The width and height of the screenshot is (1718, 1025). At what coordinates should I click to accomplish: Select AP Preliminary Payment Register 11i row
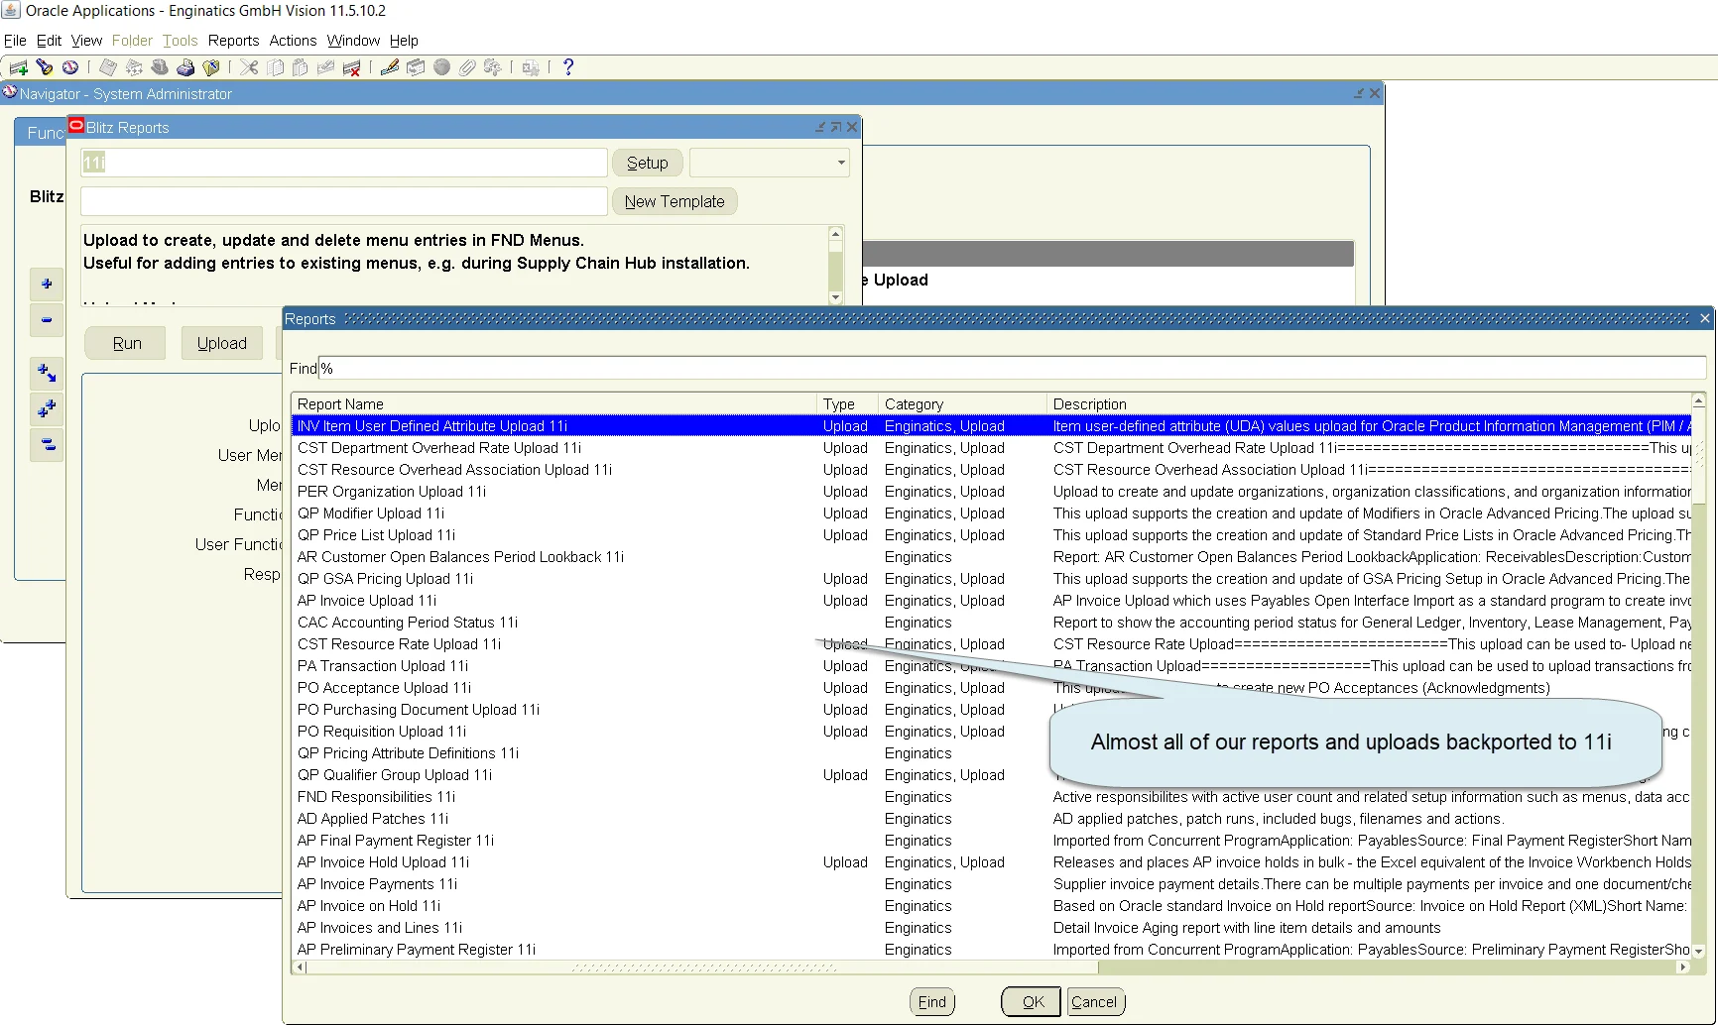tap(992, 950)
